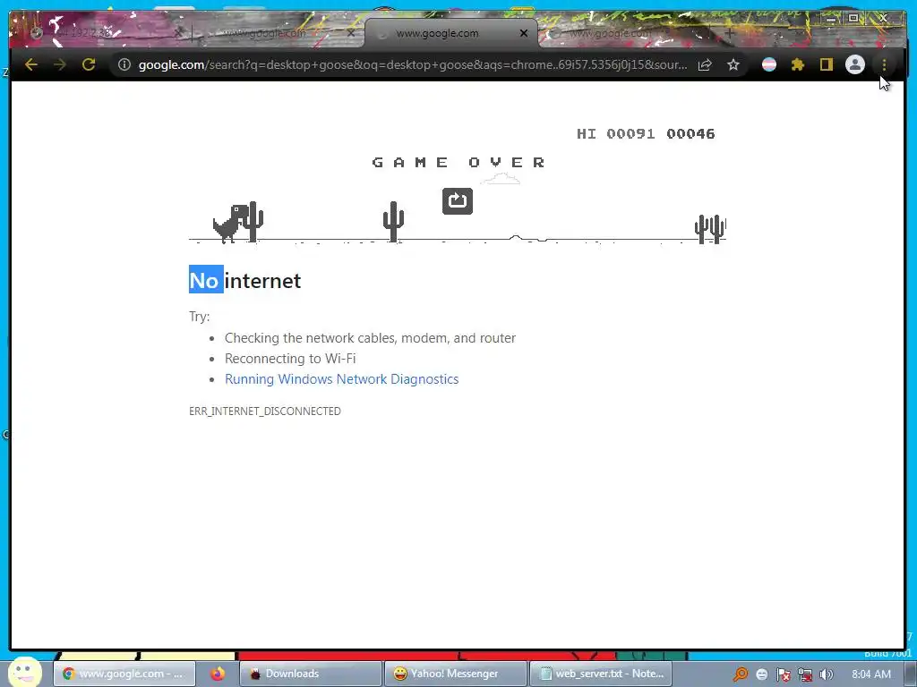Restart the dinosaur game with replay button
The image size is (917, 687).
[x=458, y=201]
